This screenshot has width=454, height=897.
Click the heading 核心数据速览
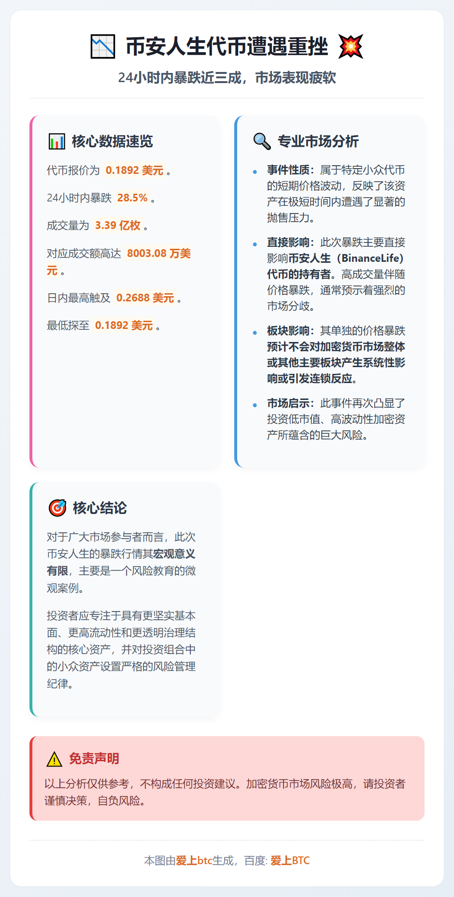pos(112,142)
